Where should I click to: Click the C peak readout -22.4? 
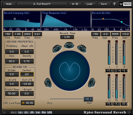click(117, 71)
